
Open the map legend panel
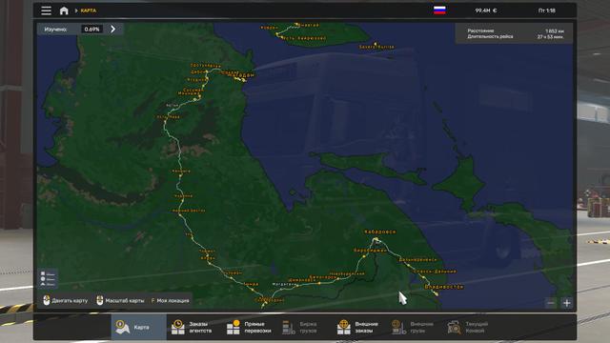click(48, 279)
